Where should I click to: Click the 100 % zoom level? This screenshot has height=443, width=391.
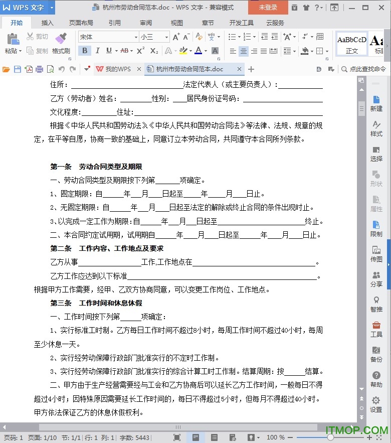pyautogui.click(x=276, y=437)
